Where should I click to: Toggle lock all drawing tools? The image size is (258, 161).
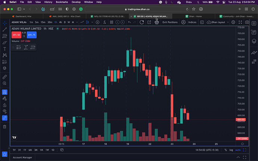(x=4, y=105)
